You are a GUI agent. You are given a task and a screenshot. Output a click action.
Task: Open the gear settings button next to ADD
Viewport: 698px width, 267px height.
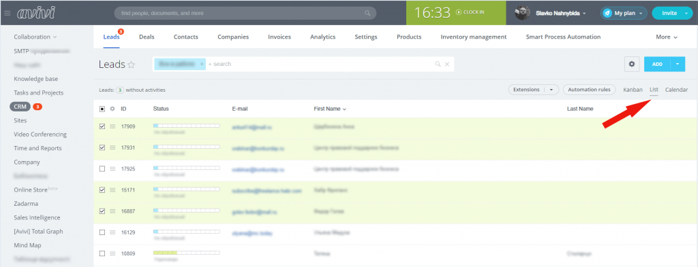631,64
